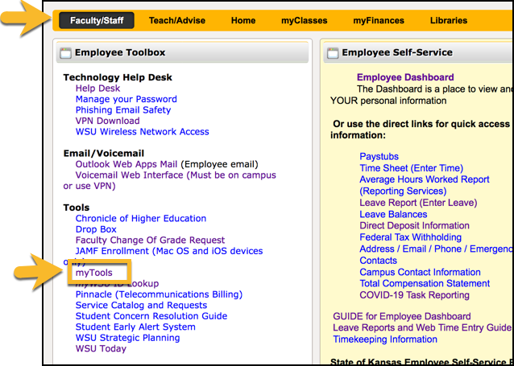Open the Libraries tab

[449, 21]
